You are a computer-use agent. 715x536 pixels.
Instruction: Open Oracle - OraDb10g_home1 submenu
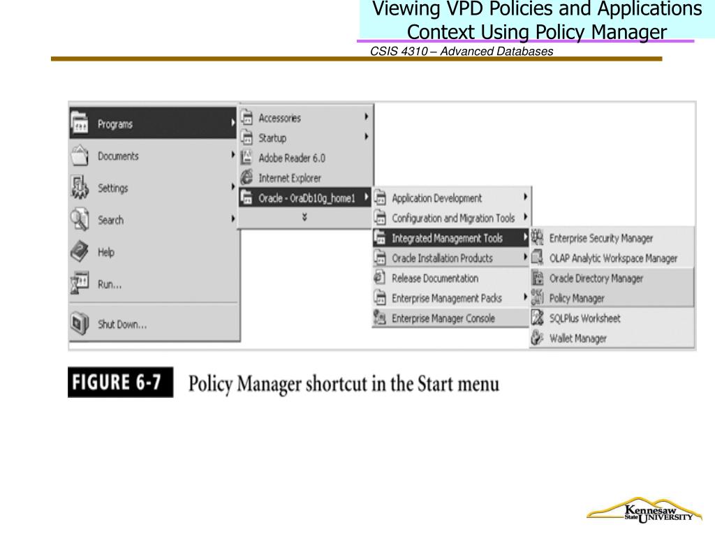[x=306, y=198]
